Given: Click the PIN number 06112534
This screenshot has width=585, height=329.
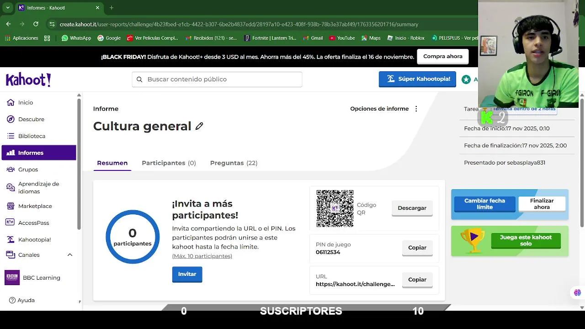Looking at the screenshot, I should (328, 252).
